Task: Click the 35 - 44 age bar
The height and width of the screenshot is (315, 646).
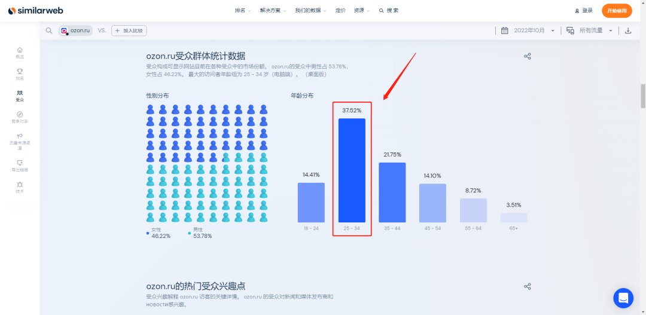Action: [392, 192]
